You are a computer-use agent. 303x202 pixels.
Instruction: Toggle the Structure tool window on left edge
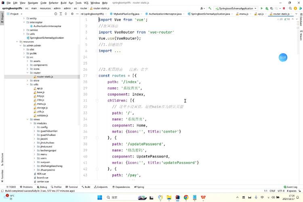pyautogui.click(x=2, y=158)
